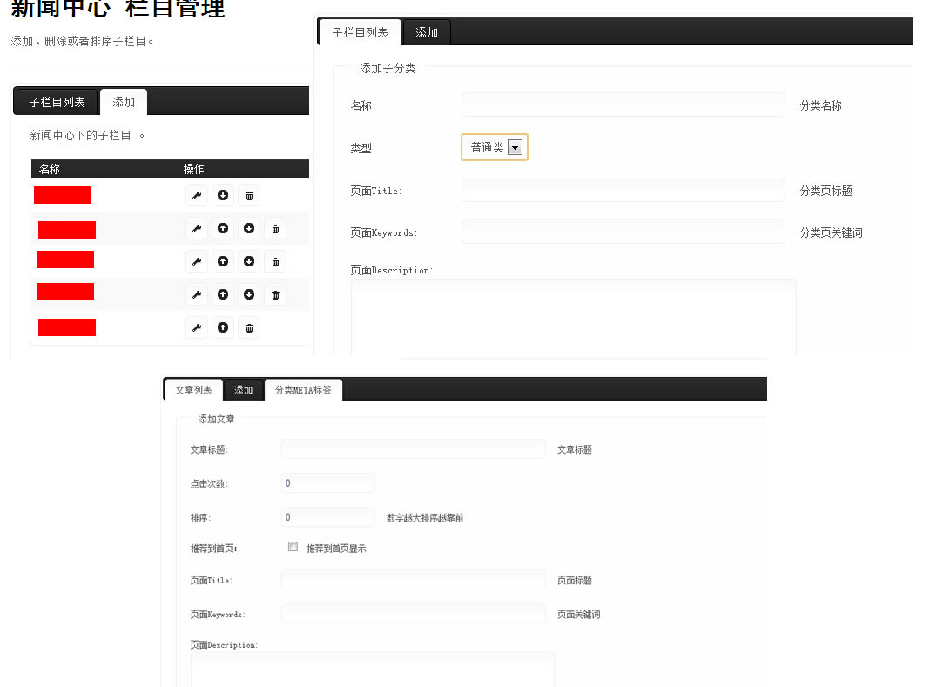Click the 名称 input field for category name

[x=624, y=104]
